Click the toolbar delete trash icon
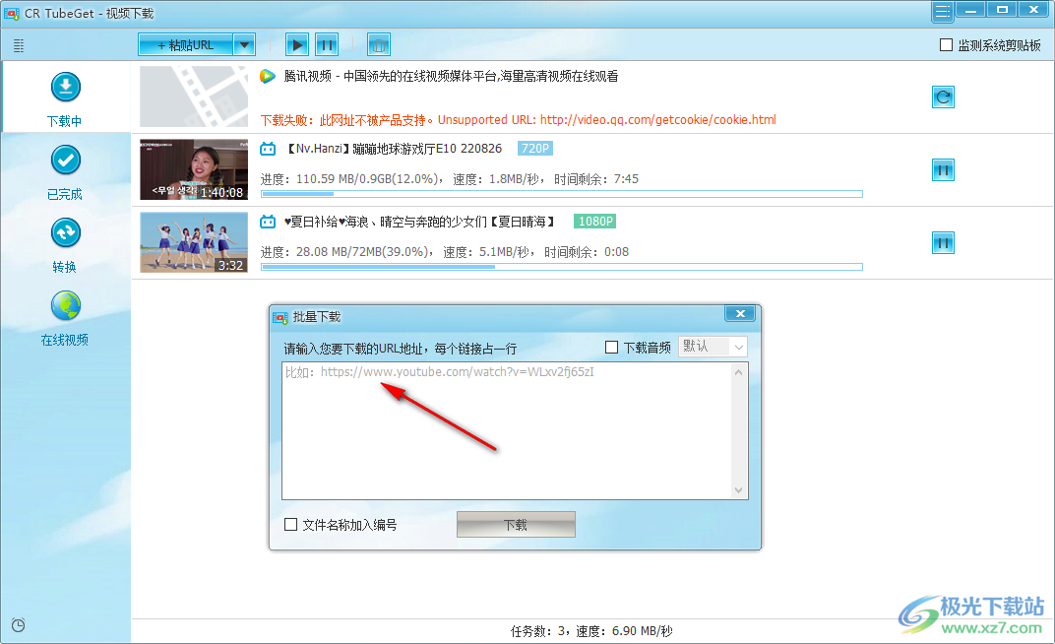 pyautogui.click(x=379, y=45)
